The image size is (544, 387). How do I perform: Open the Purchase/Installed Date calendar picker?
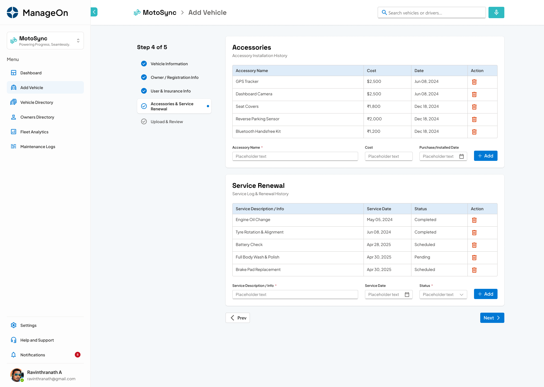coord(462,156)
